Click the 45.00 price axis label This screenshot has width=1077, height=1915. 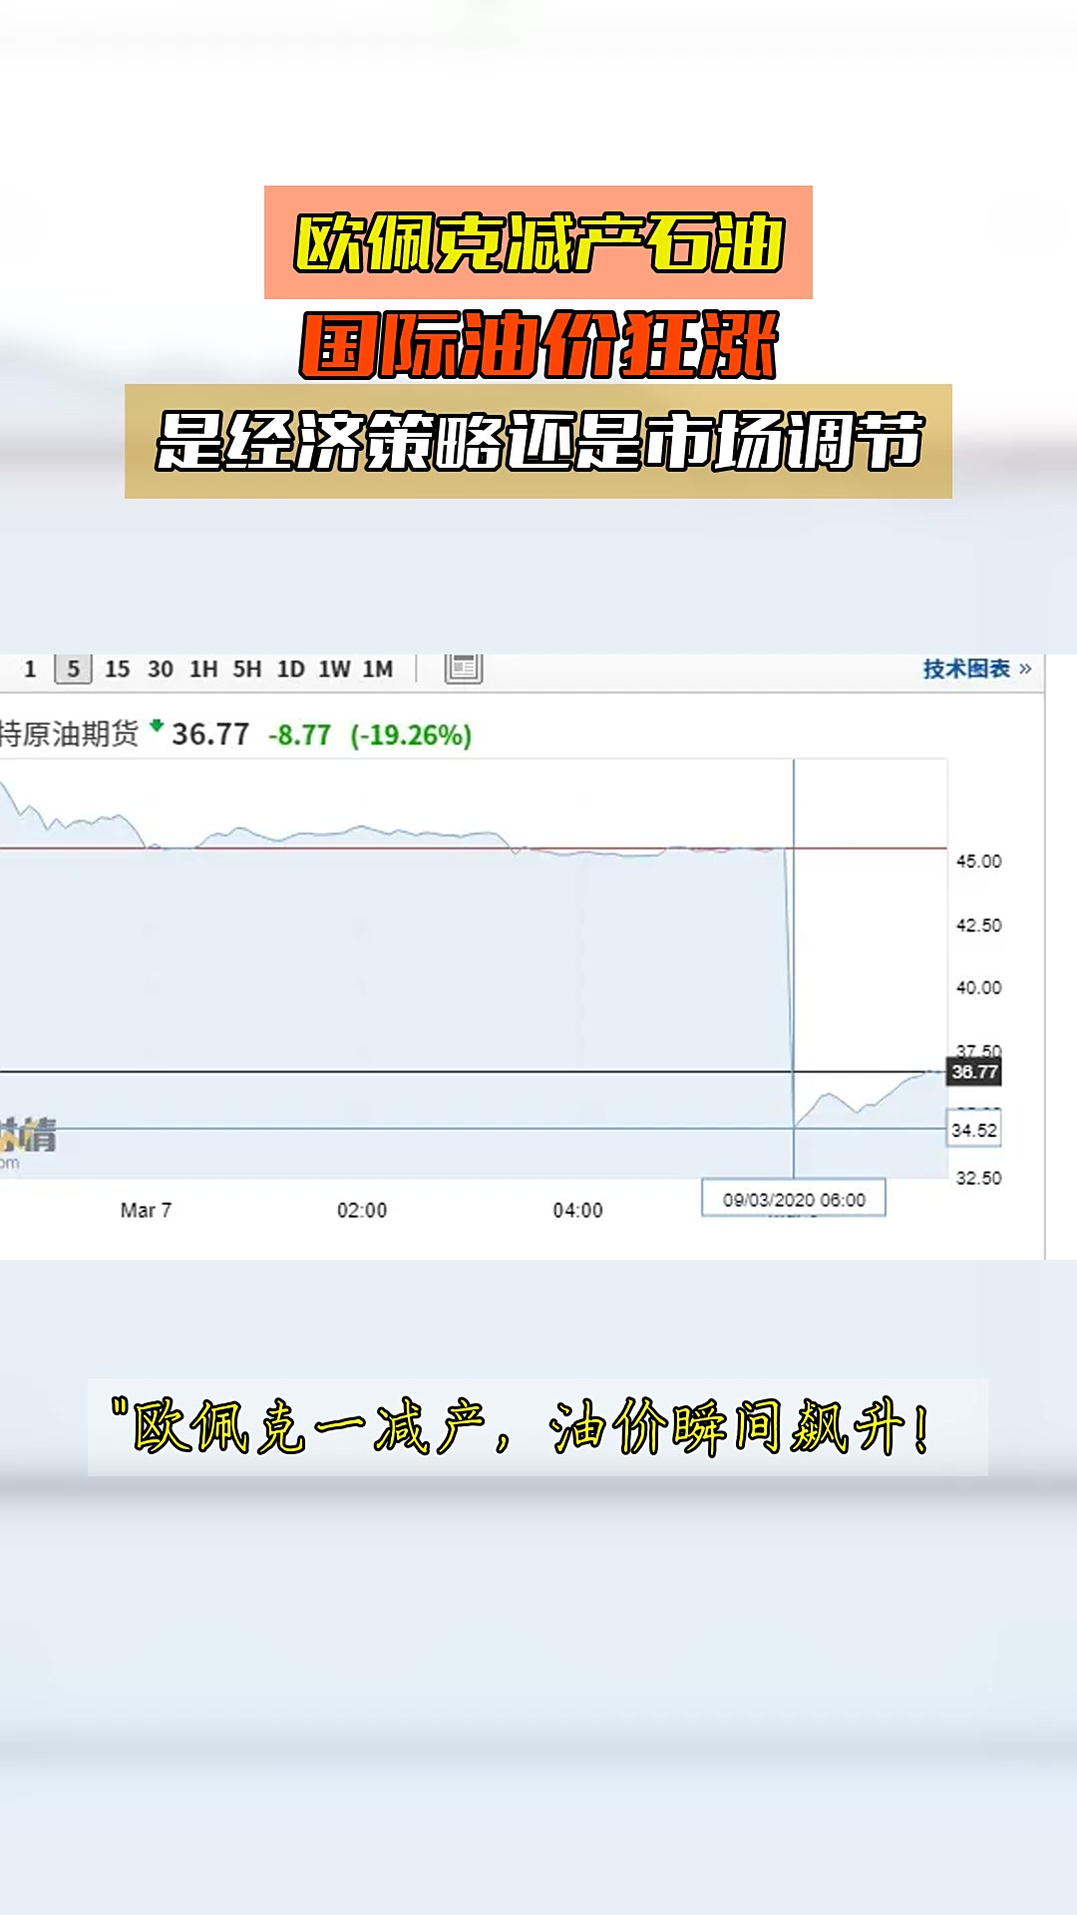tap(978, 861)
